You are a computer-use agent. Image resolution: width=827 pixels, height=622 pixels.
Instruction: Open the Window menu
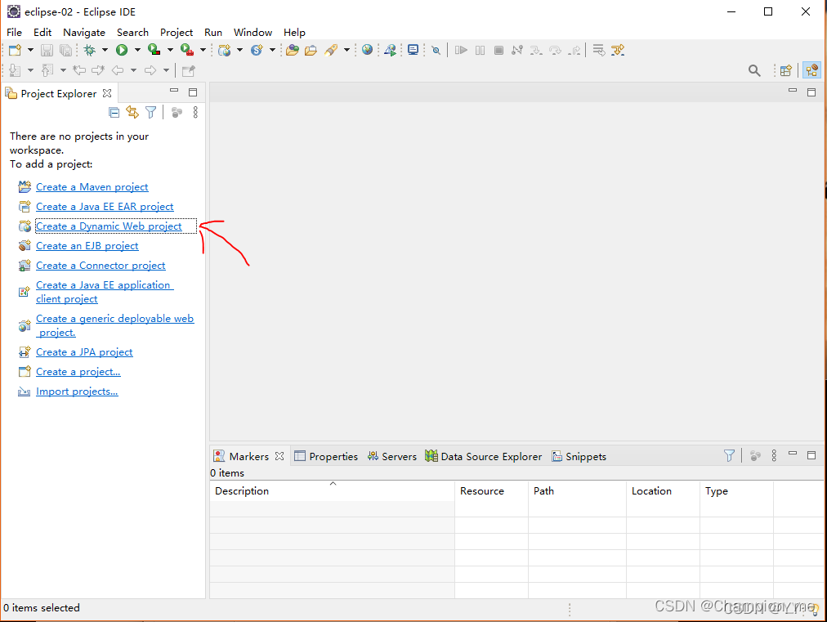point(253,32)
